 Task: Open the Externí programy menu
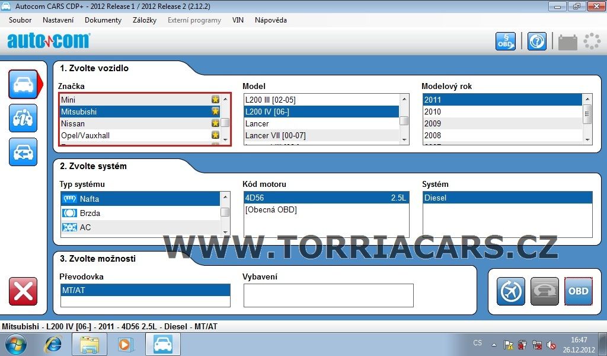(194, 20)
